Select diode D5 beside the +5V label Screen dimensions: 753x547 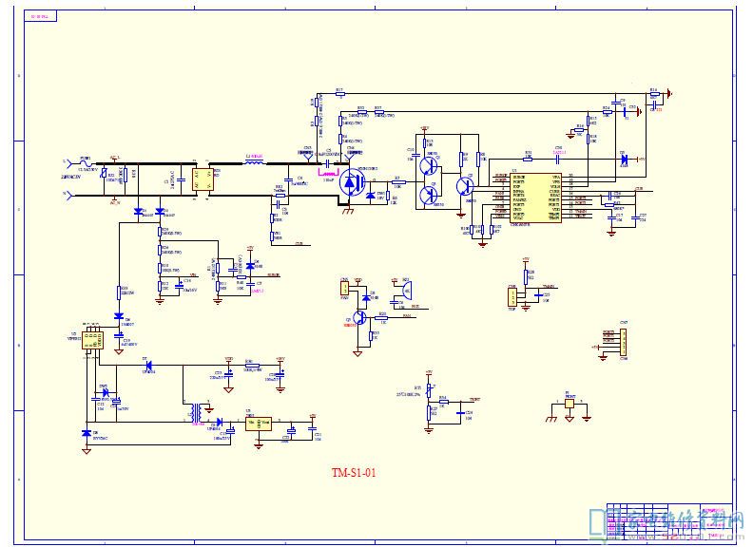point(625,159)
